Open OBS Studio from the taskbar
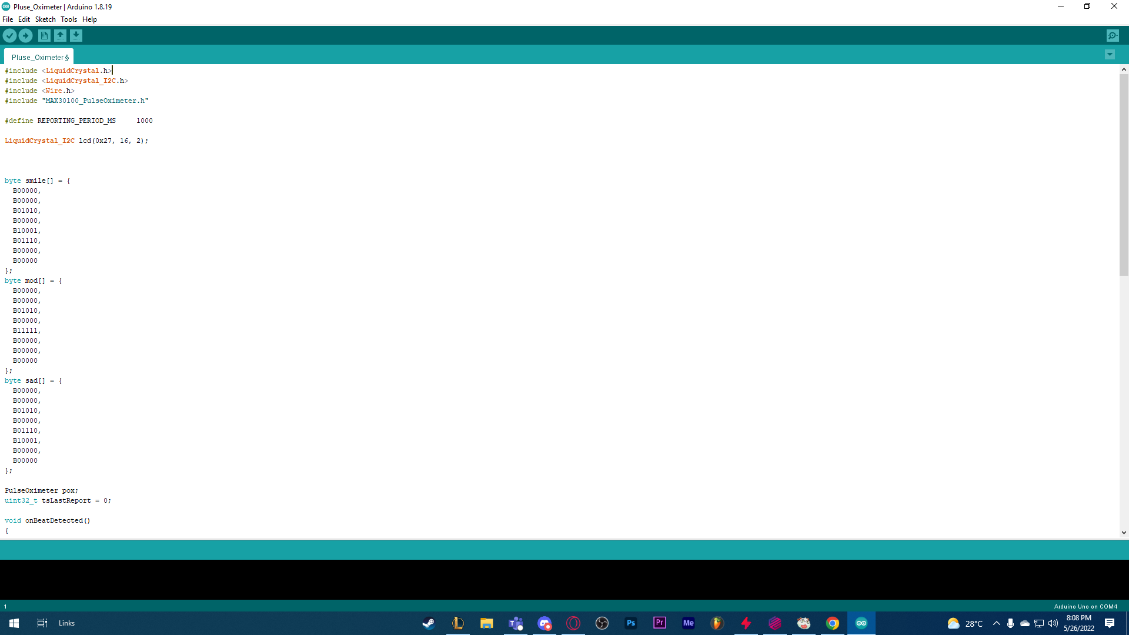This screenshot has width=1129, height=635. pyautogui.click(x=602, y=623)
